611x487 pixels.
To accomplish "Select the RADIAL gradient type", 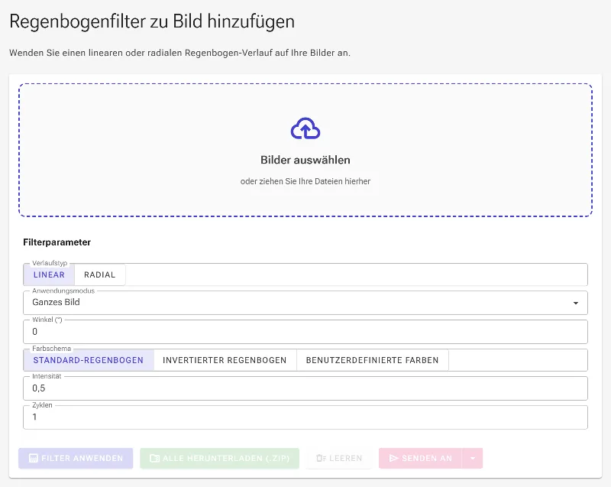I will [x=100, y=274].
